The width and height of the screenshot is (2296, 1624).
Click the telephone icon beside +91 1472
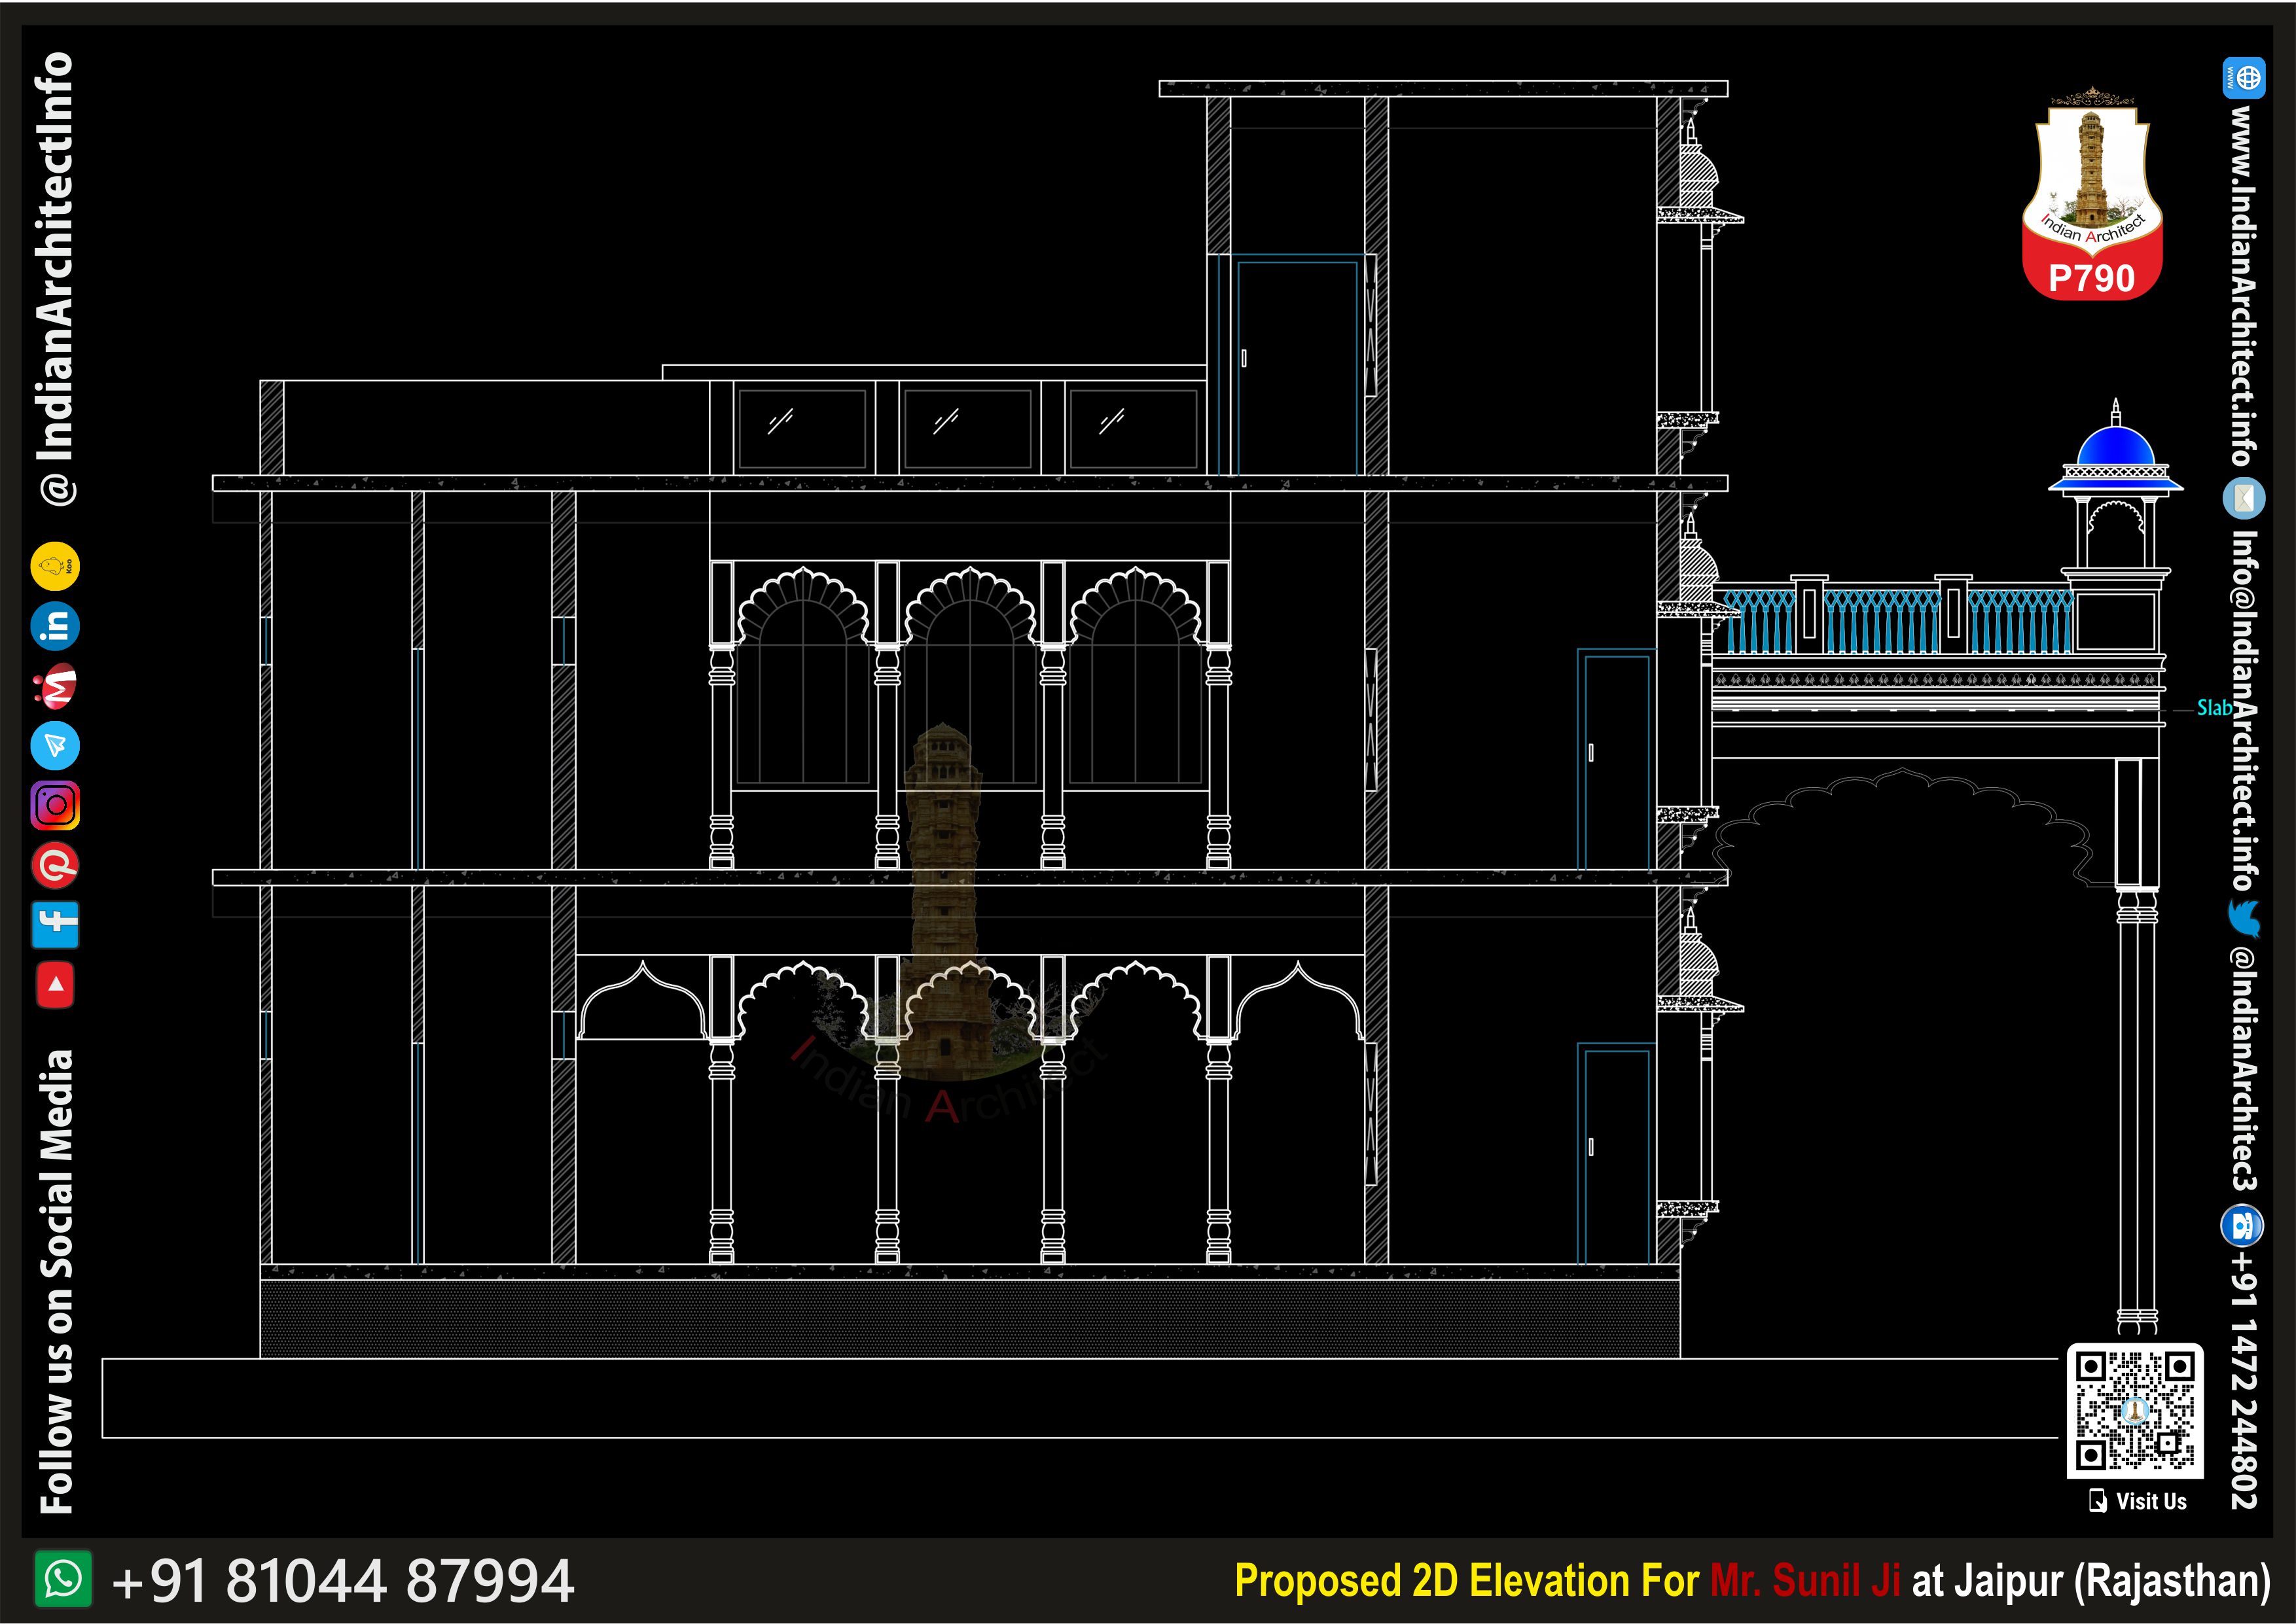[2243, 1225]
